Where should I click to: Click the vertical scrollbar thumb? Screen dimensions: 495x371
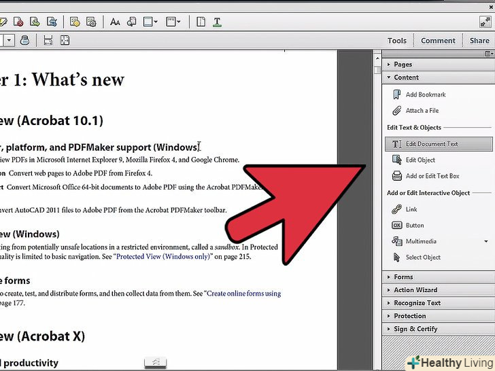tap(377, 70)
